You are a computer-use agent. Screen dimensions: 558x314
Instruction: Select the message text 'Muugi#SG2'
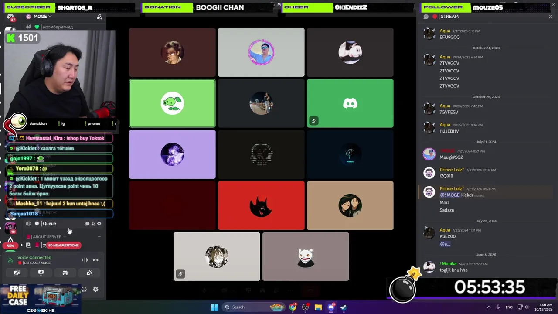451,157
